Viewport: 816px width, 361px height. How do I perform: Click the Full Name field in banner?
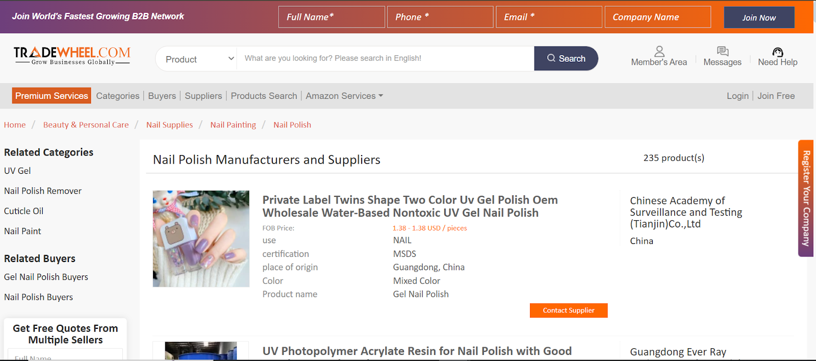331,17
